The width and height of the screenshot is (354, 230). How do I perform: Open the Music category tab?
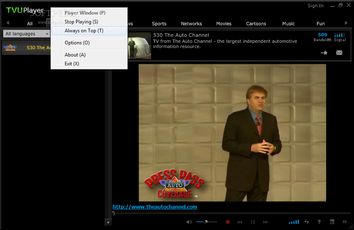pos(288,24)
